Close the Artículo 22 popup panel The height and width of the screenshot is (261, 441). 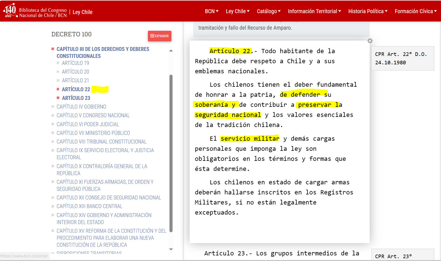(x=370, y=41)
